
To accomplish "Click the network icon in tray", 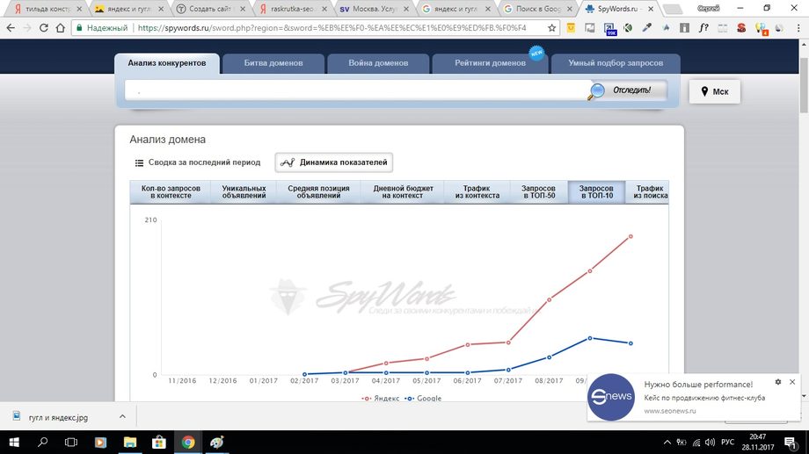I will (x=696, y=443).
